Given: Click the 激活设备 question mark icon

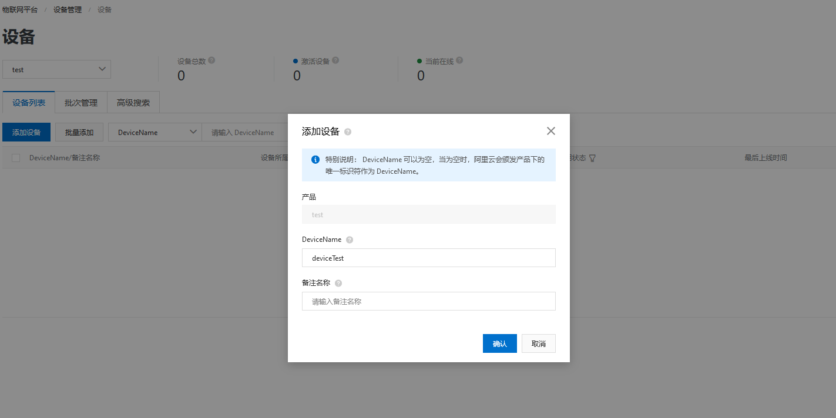Looking at the screenshot, I should click(335, 60).
